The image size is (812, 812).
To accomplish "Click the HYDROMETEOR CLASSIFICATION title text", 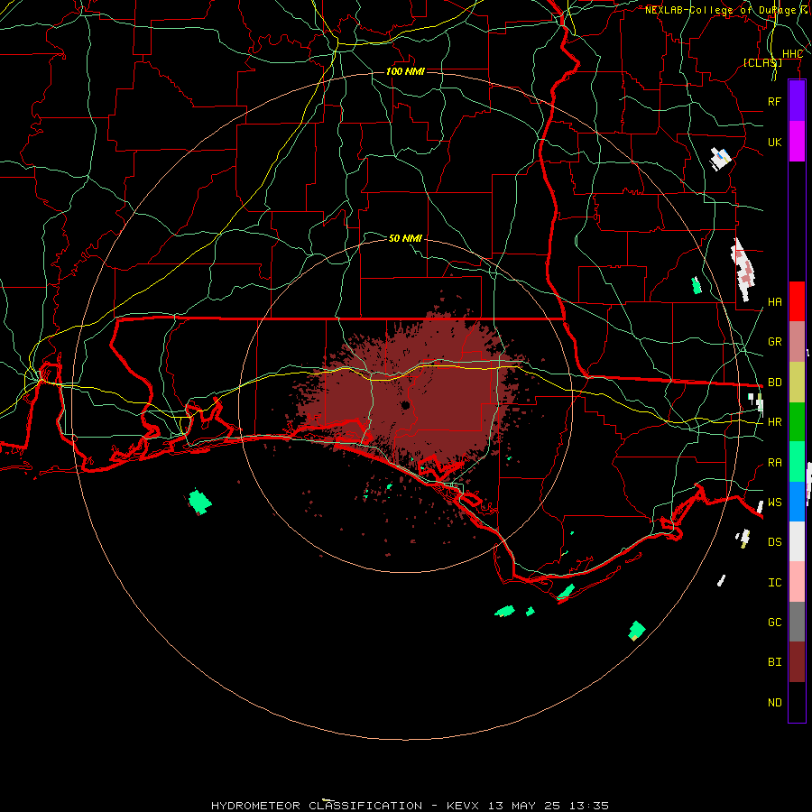I will point(317,806).
